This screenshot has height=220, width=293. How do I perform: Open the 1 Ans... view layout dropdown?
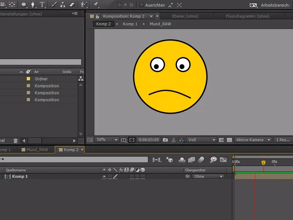click(283, 140)
